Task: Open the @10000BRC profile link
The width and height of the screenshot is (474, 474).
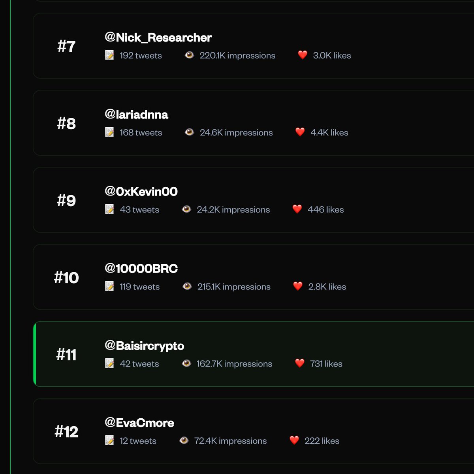Action: (141, 269)
